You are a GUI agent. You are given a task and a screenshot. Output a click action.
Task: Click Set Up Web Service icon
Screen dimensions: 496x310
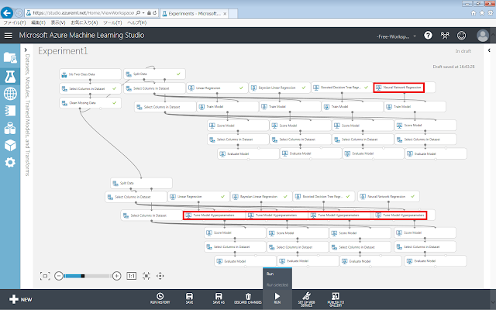308,295
